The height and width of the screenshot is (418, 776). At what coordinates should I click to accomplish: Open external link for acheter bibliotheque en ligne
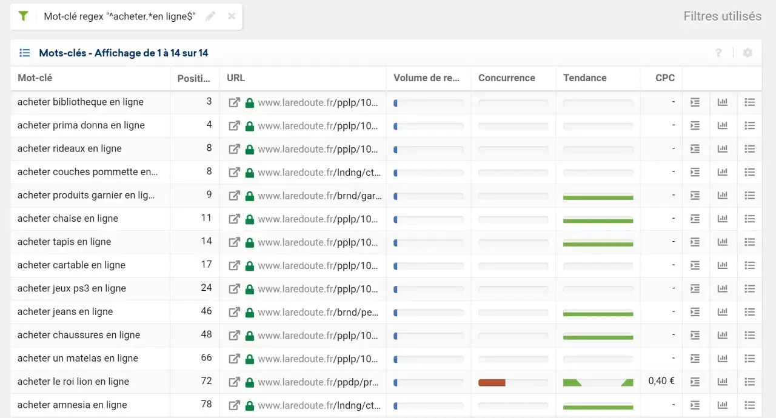coord(234,102)
